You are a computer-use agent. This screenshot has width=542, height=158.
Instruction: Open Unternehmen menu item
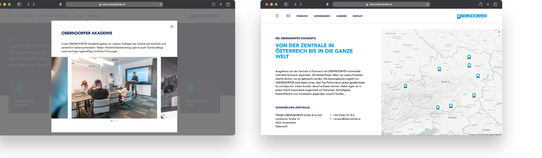coord(322,16)
